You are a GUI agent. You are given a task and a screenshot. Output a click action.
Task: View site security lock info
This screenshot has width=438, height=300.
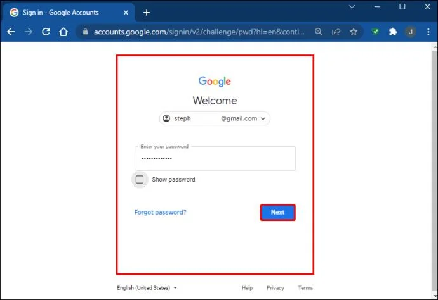[86, 32]
